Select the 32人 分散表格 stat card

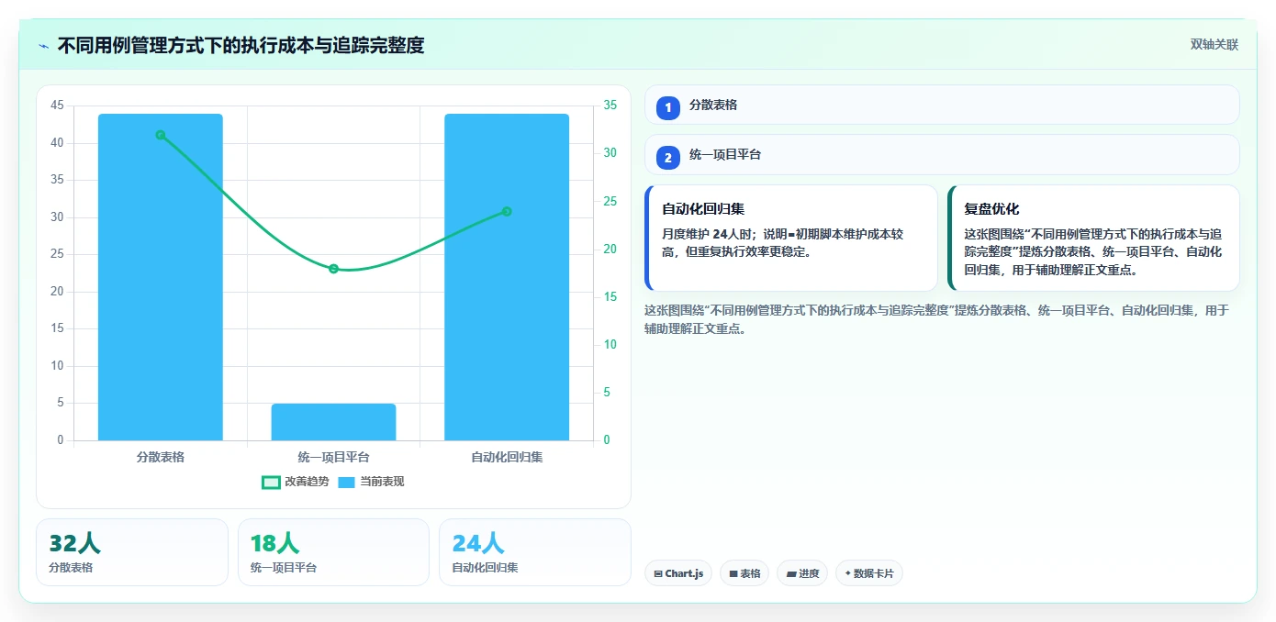click(132, 552)
